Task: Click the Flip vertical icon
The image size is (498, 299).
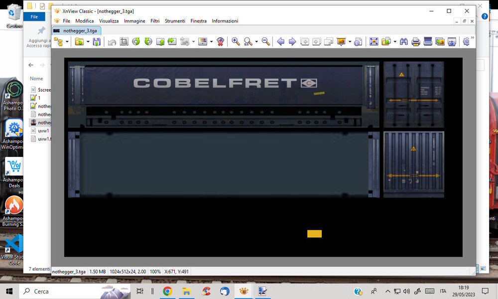Action: point(160,42)
